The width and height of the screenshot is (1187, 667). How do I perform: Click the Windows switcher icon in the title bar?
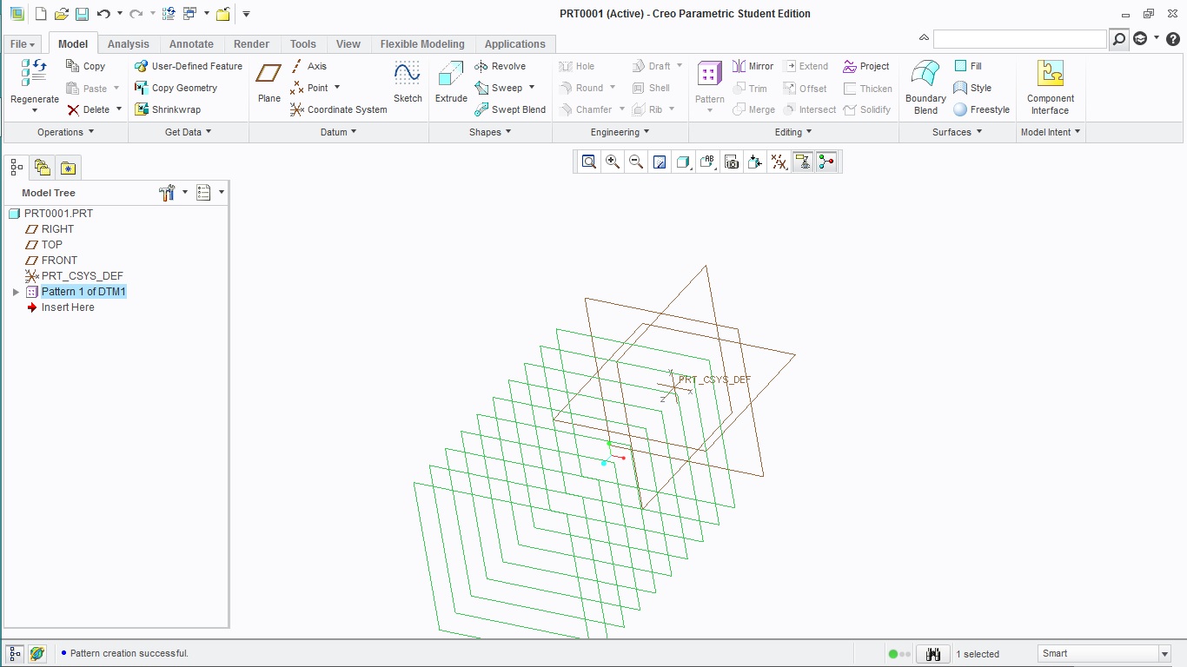tap(190, 14)
